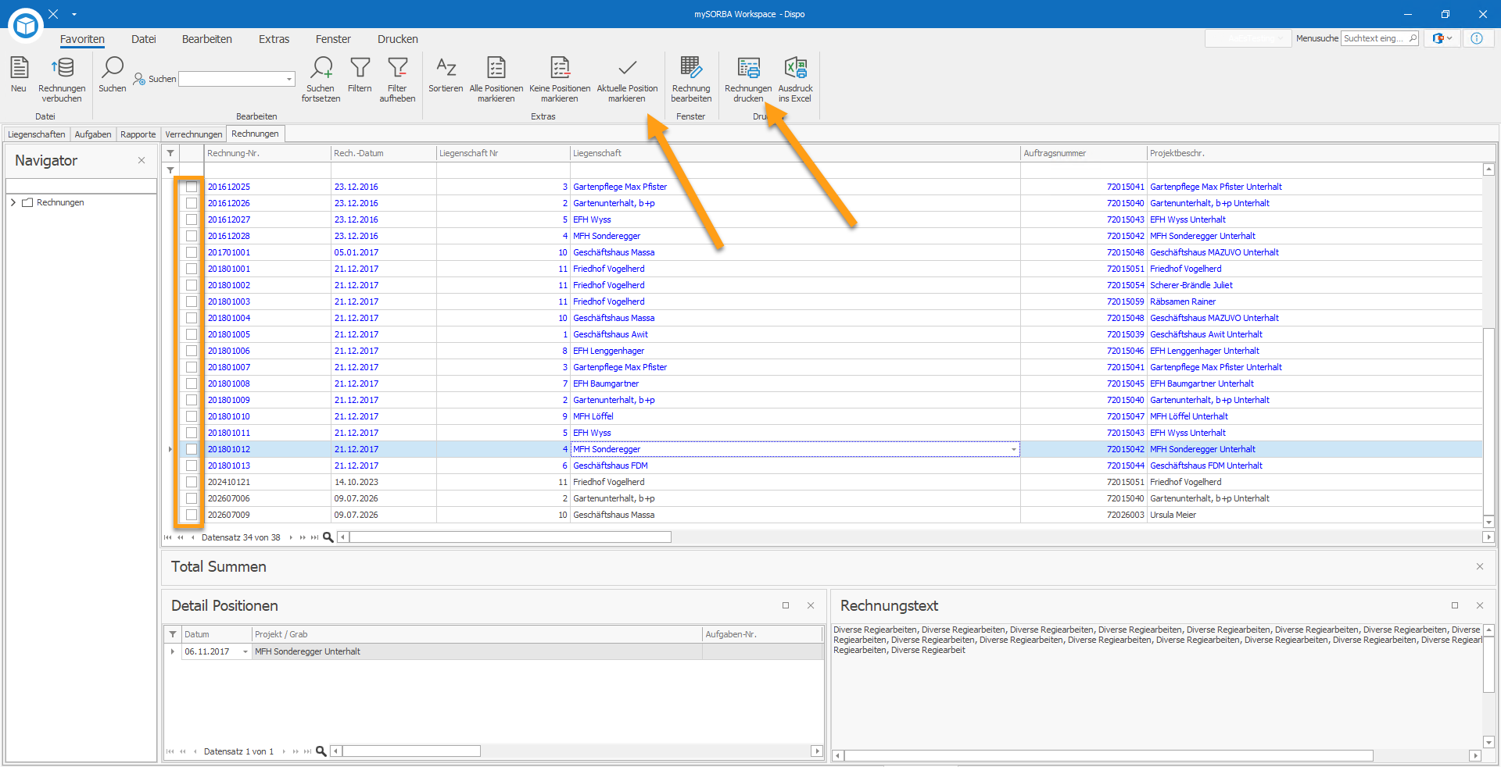Click Rechnungen verbuchen icon
The width and height of the screenshot is (1501, 767).
(x=62, y=68)
